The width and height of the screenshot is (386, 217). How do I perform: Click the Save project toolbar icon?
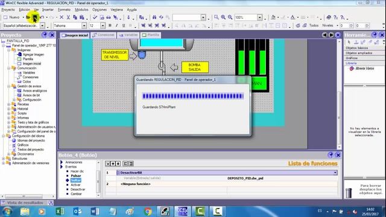35,17
